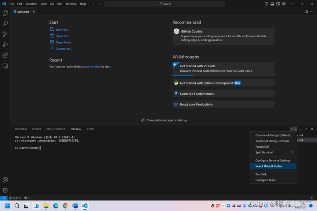The height and width of the screenshot is (211, 317).
Task: Toggle Primary Side Bar layout button
Action: tap(266, 4)
